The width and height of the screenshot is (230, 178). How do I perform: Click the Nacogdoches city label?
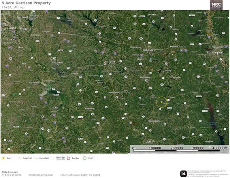tap(155, 121)
